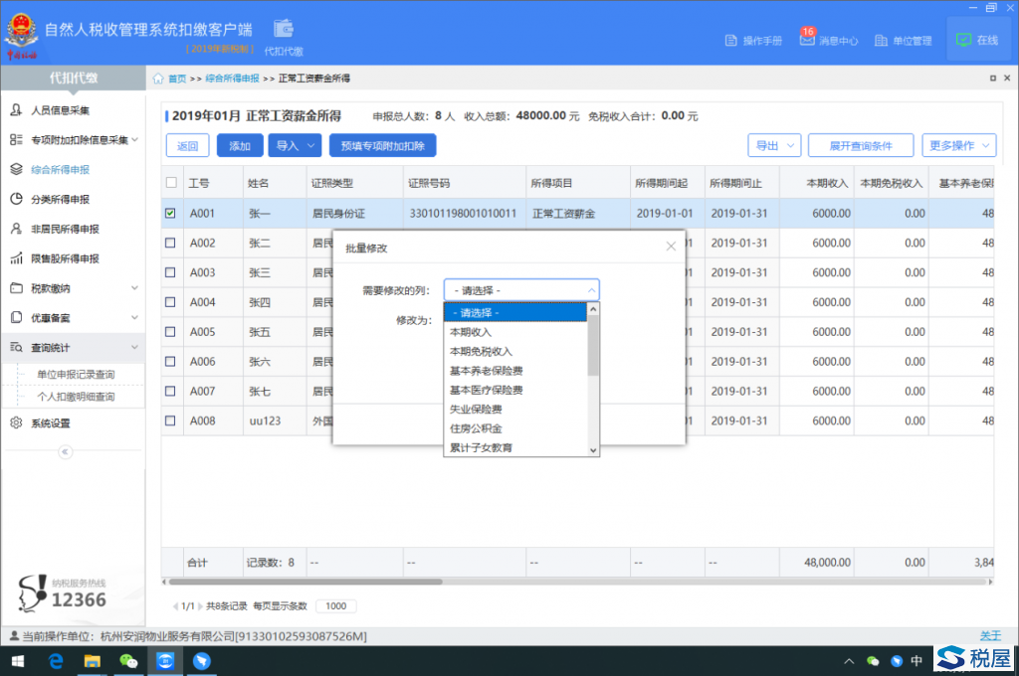Viewport: 1019px width, 676px height.
Task: Open the 导出 dropdown
Action: (774, 145)
